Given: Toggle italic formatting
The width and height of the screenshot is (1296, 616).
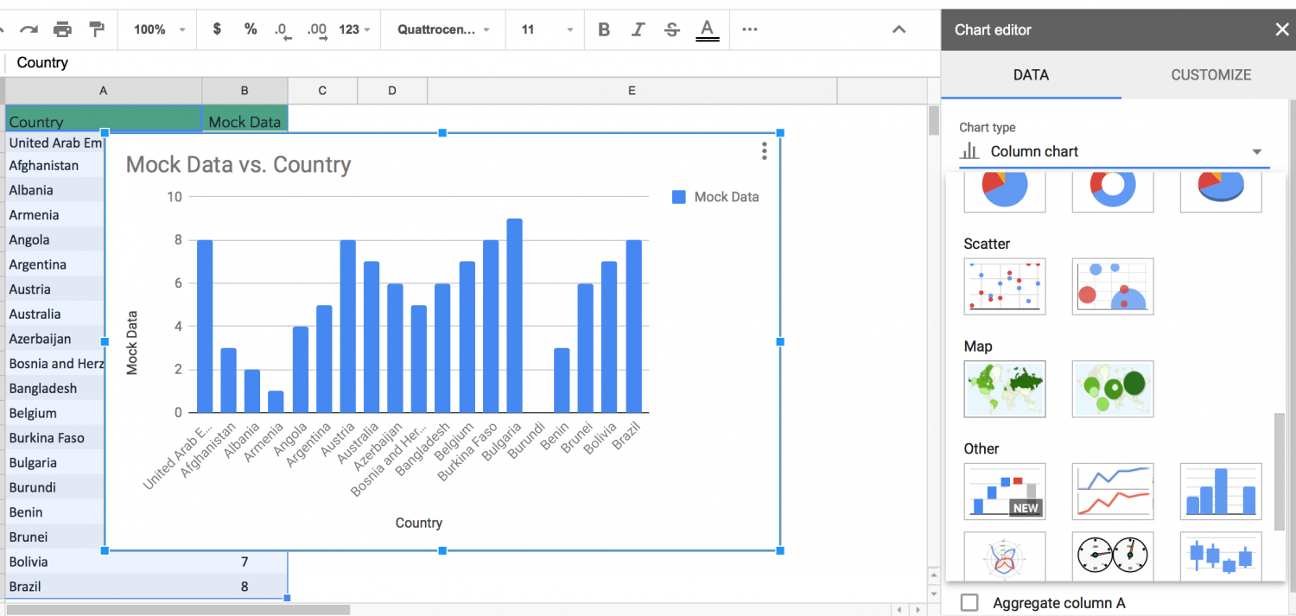Looking at the screenshot, I should [638, 29].
